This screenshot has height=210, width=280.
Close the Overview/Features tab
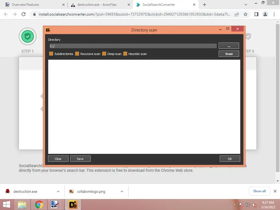point(63,5)
